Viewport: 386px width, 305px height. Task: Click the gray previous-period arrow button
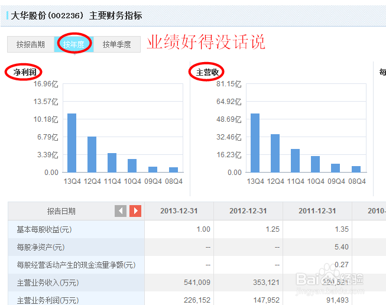click(x=121, y=211)
